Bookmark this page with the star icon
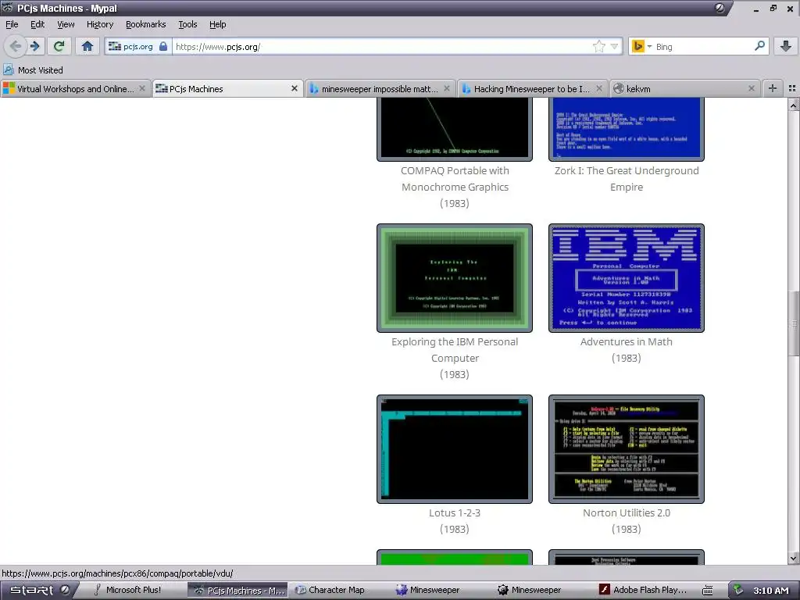The width and height of the screenshot is (800, 600). (599, 46)
